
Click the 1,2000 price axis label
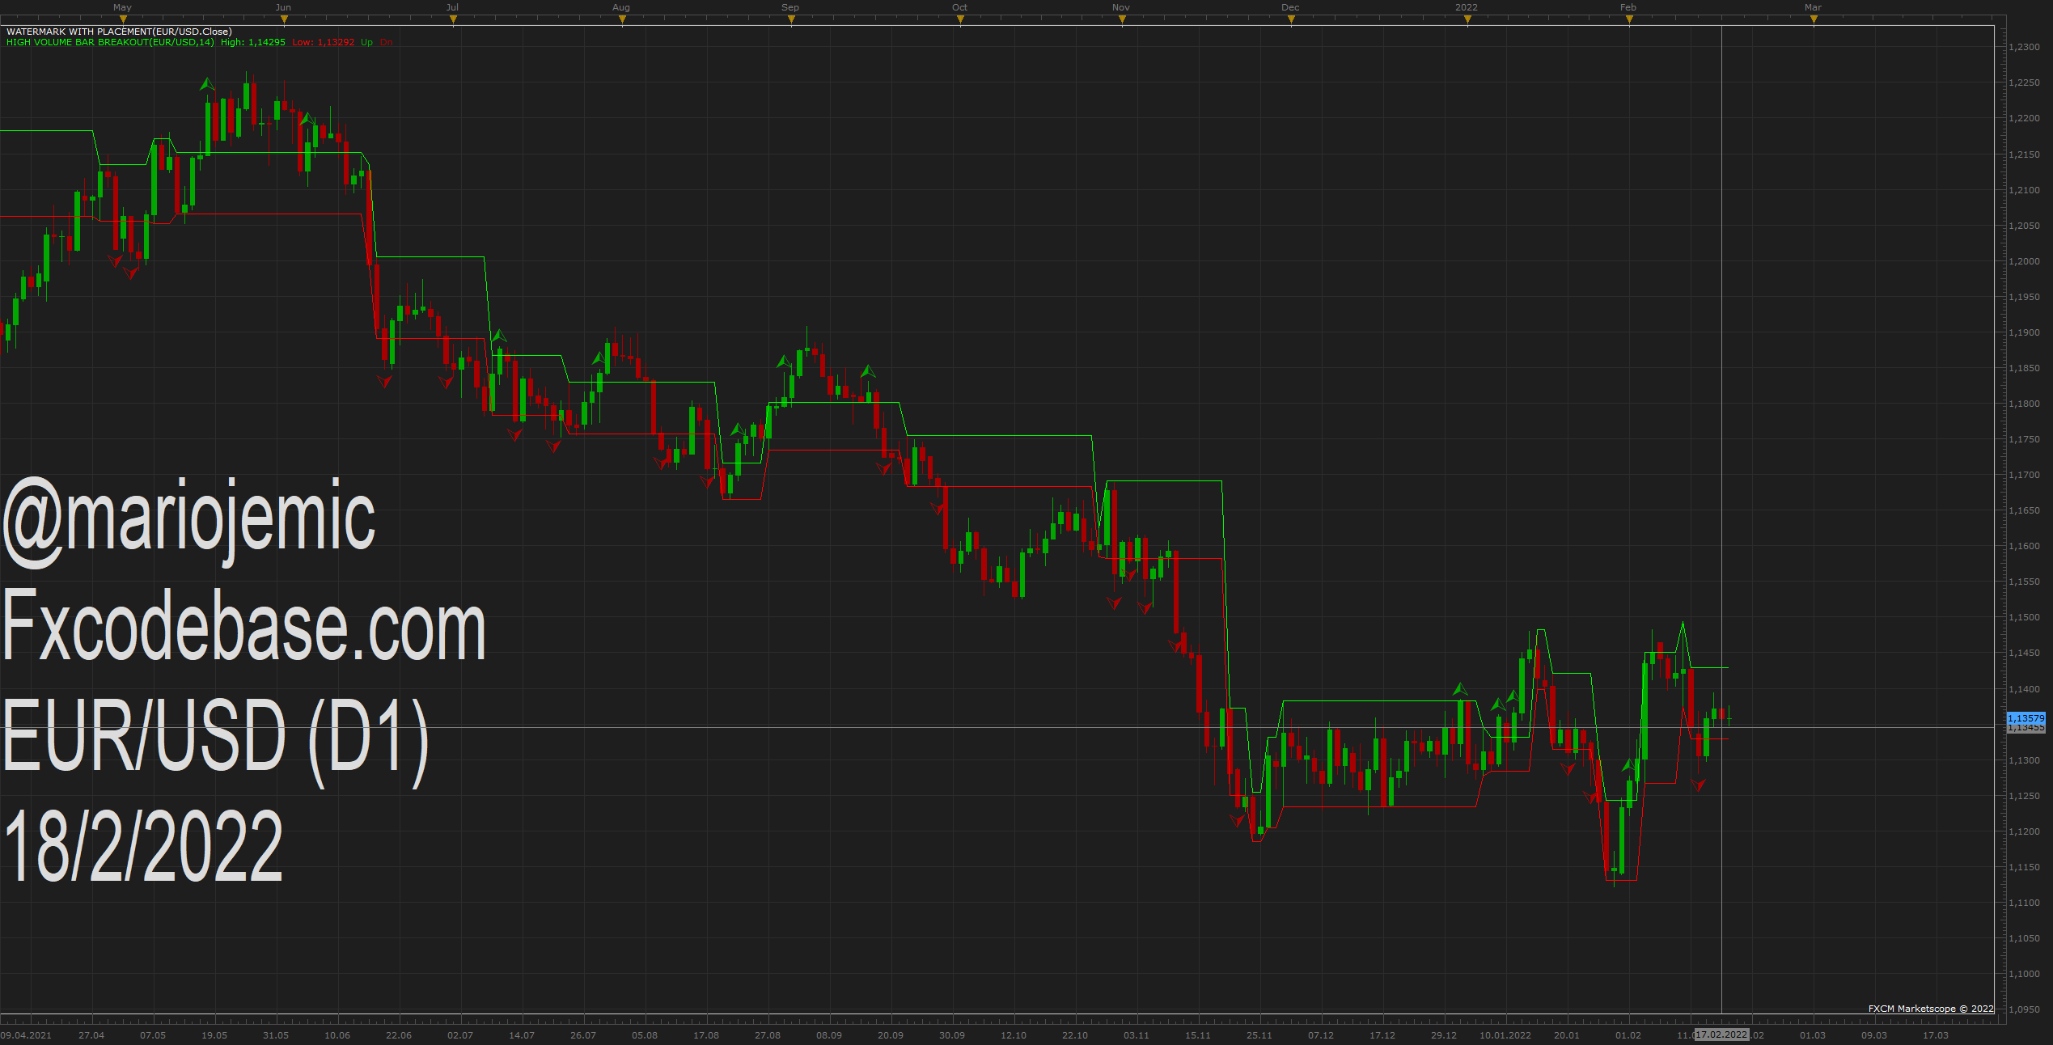2024,261
